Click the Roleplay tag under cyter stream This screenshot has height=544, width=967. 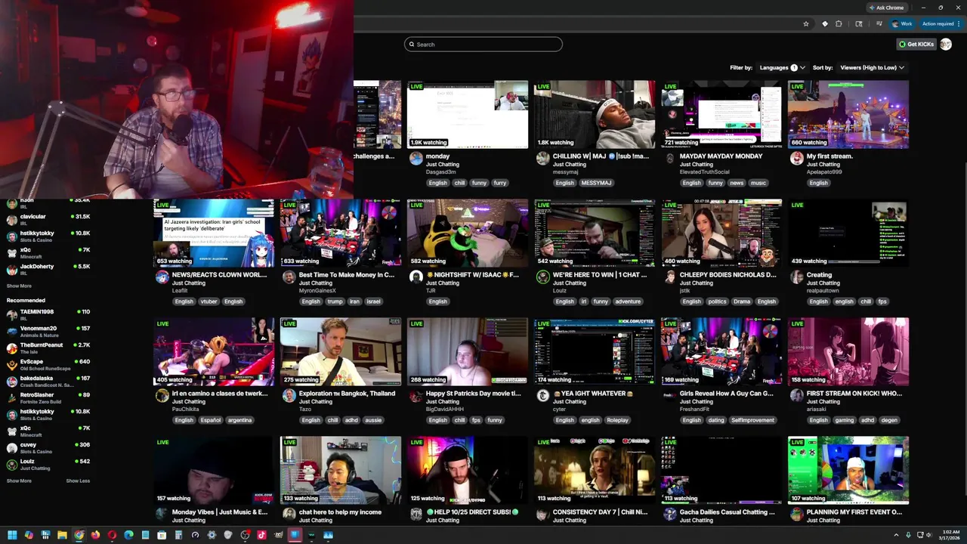(617, 420)
